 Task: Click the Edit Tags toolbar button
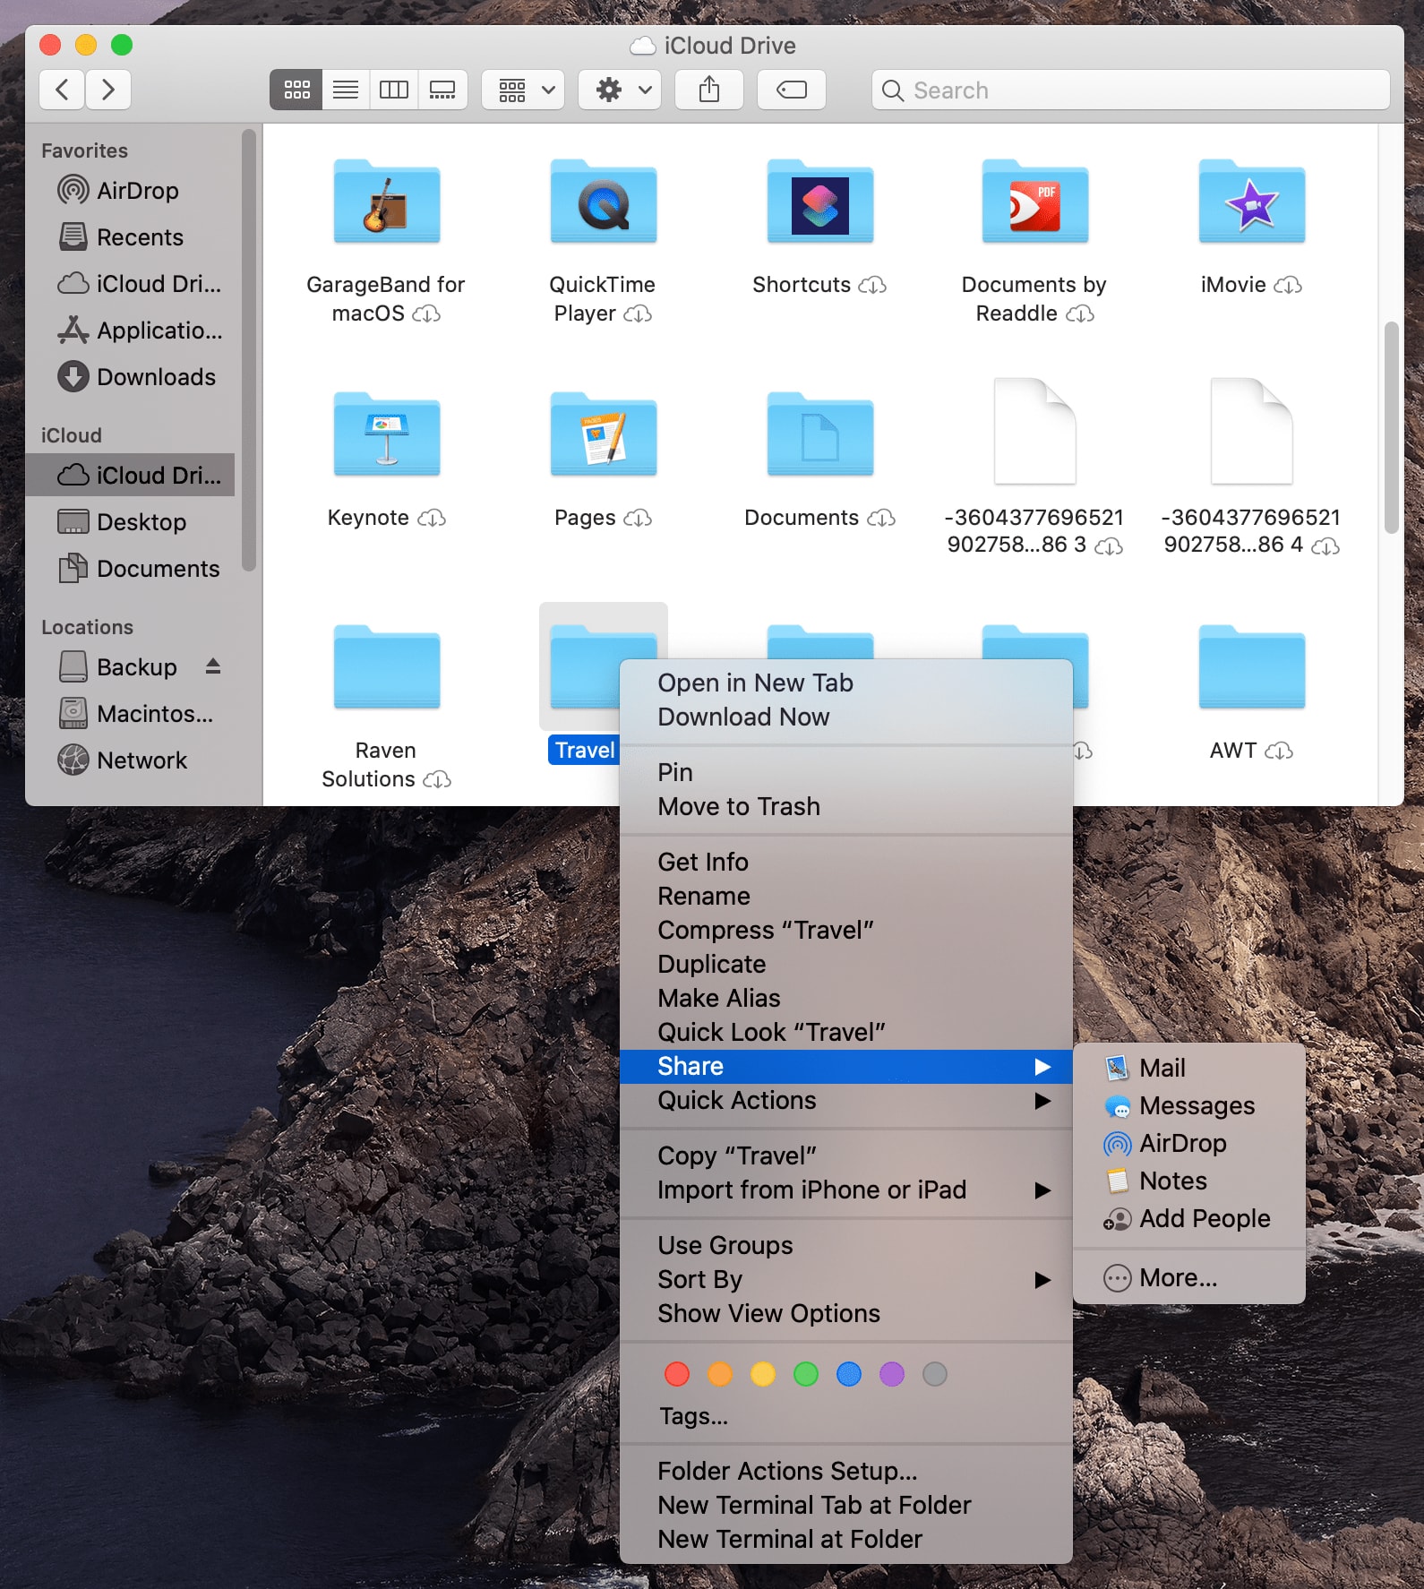click(x=792, y=90)
